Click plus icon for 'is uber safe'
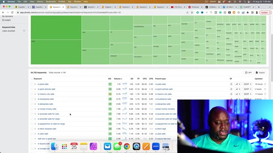Viewport: 273px width, 153px height. [35, 134]
